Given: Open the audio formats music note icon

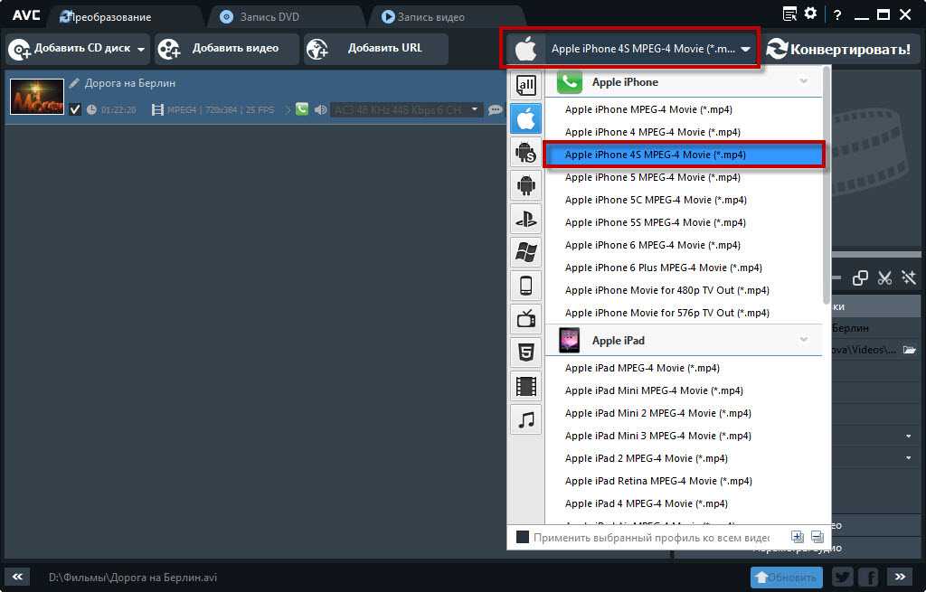Looking at the screenshot, I should coord(525,419).
